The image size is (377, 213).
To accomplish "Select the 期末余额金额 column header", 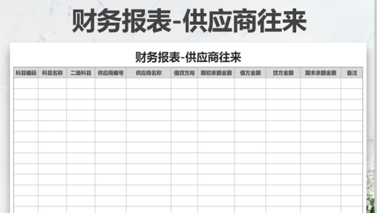I will (321, 73).
